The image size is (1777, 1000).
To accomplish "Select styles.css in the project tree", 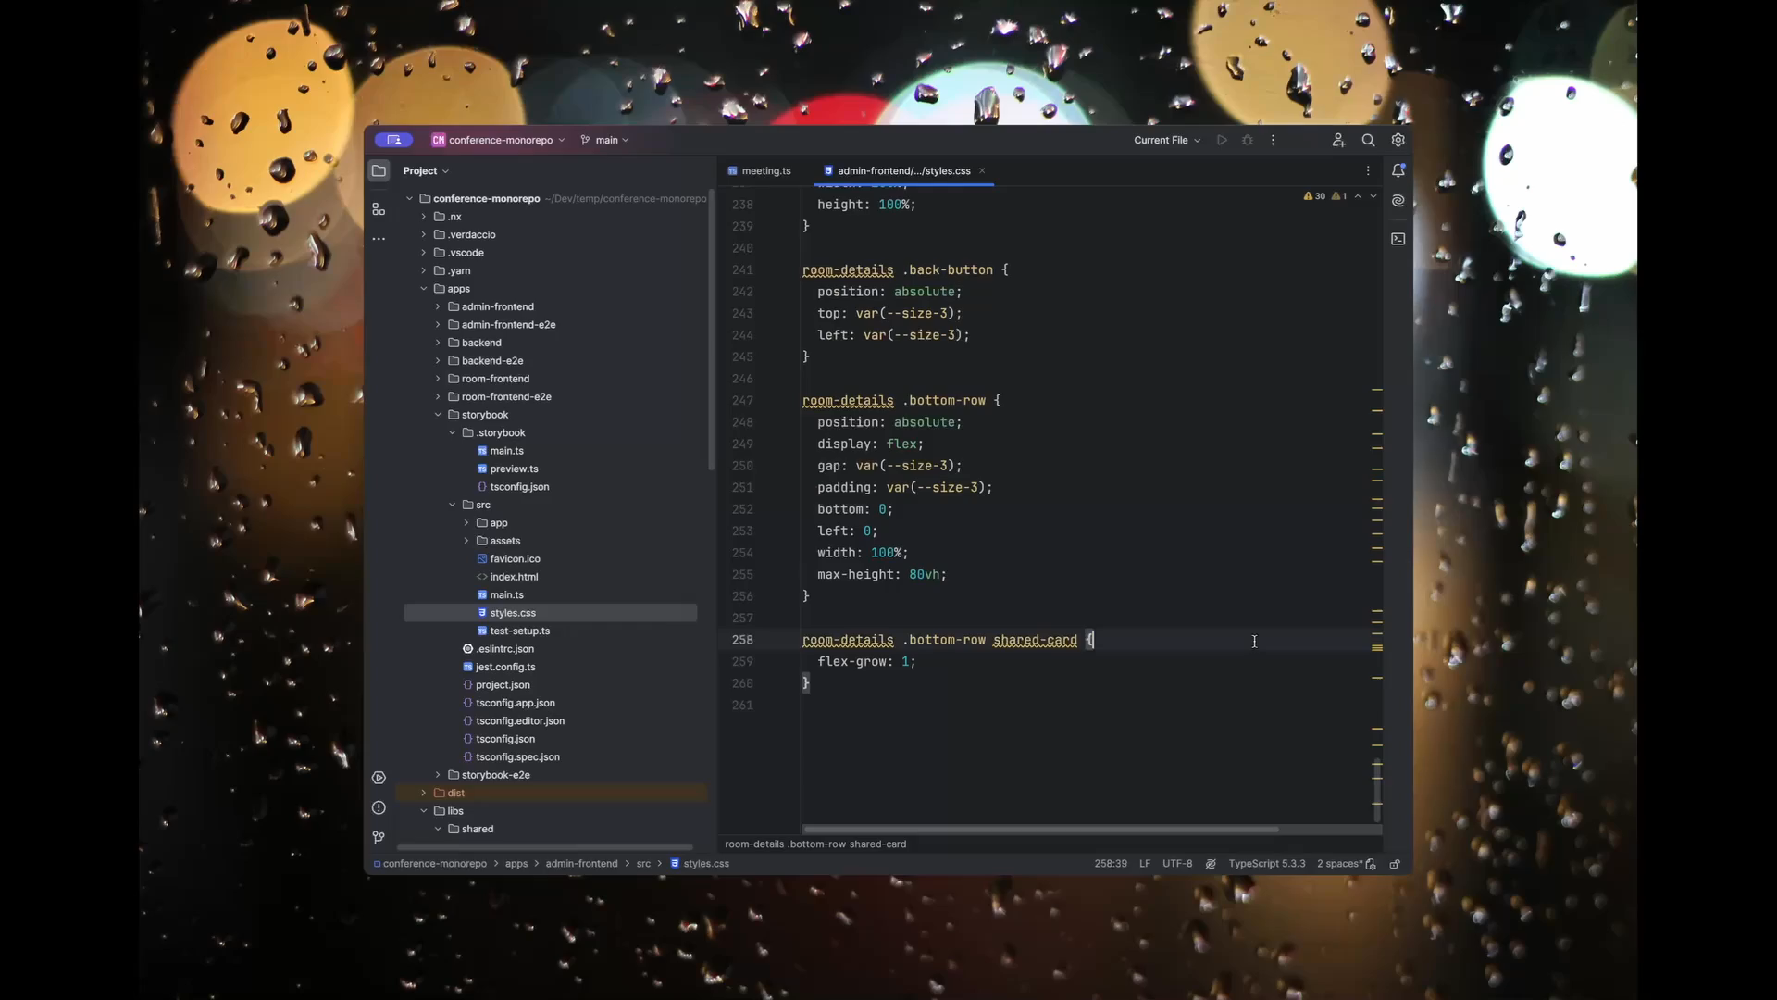I will [x=550, y=613].
